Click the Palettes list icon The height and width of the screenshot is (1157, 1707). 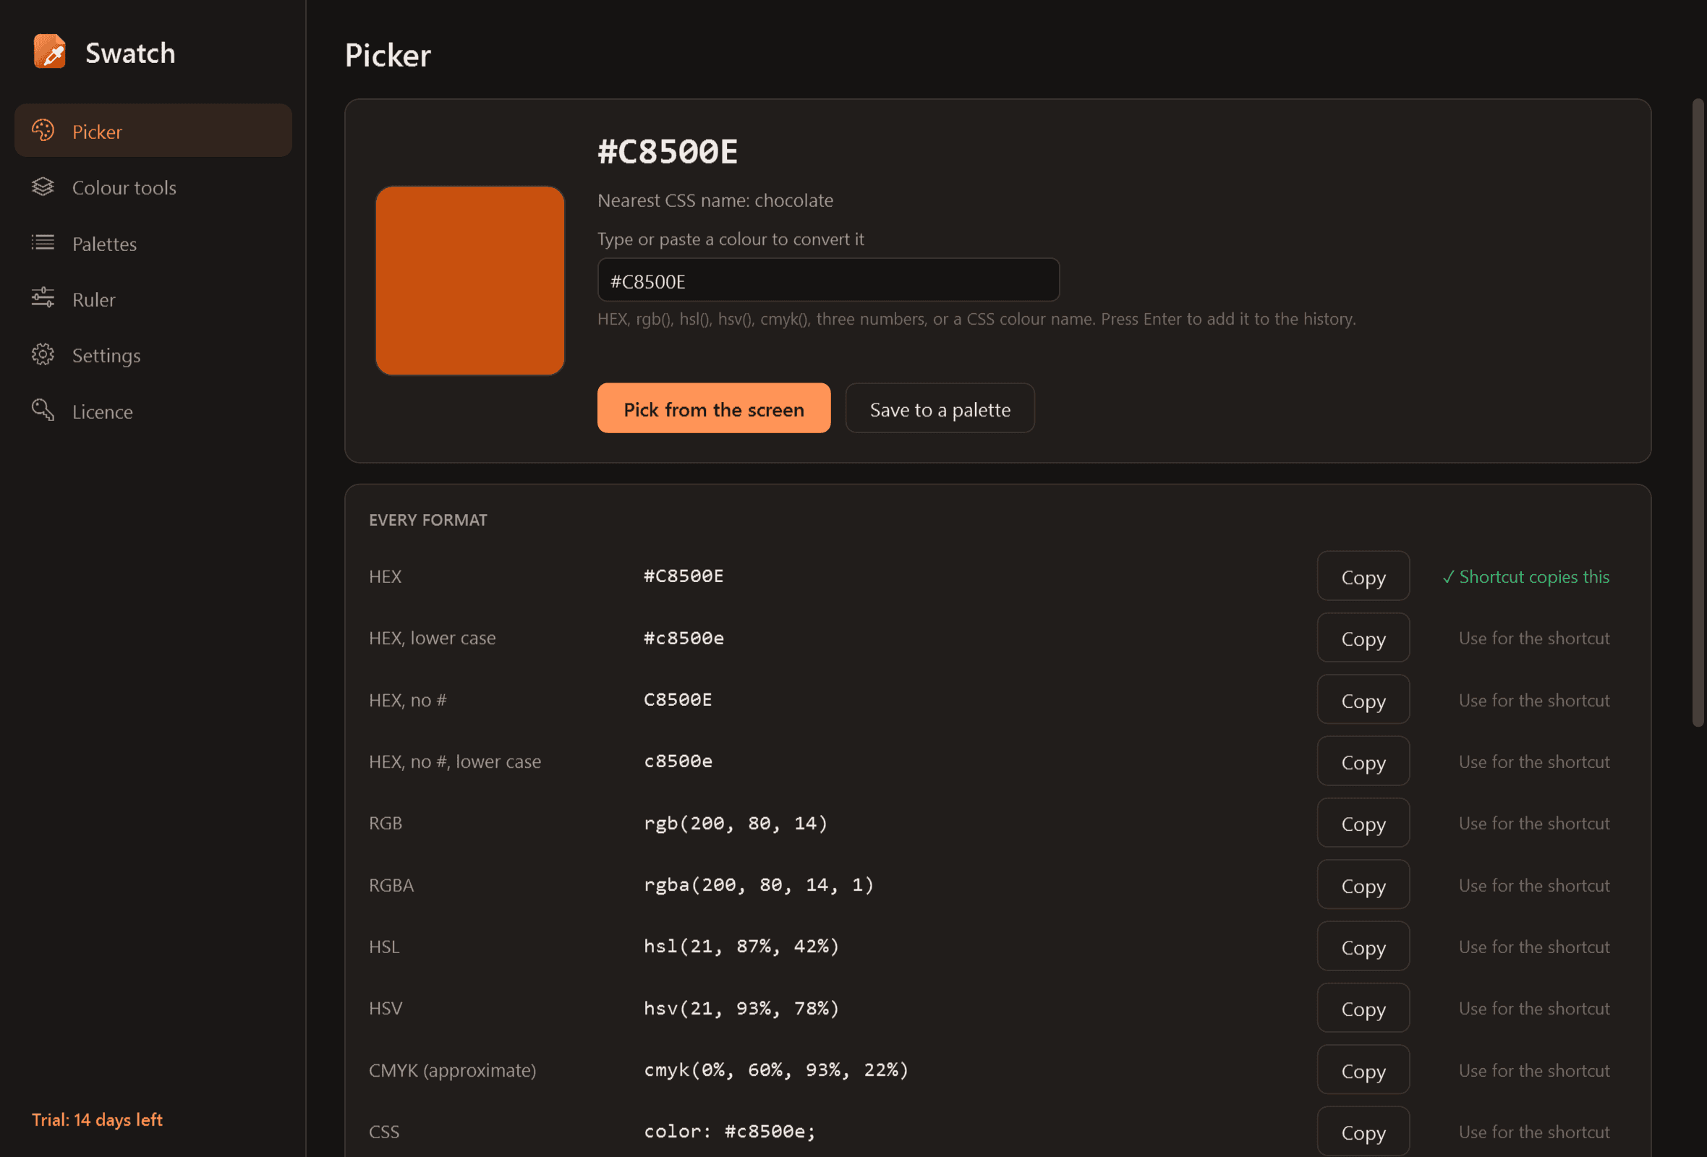coord(43,242)
